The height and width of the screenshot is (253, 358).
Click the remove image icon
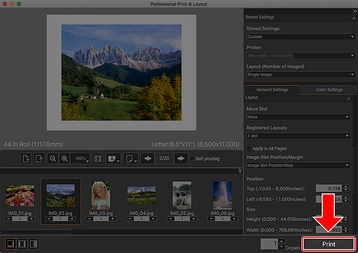point(39,159)
